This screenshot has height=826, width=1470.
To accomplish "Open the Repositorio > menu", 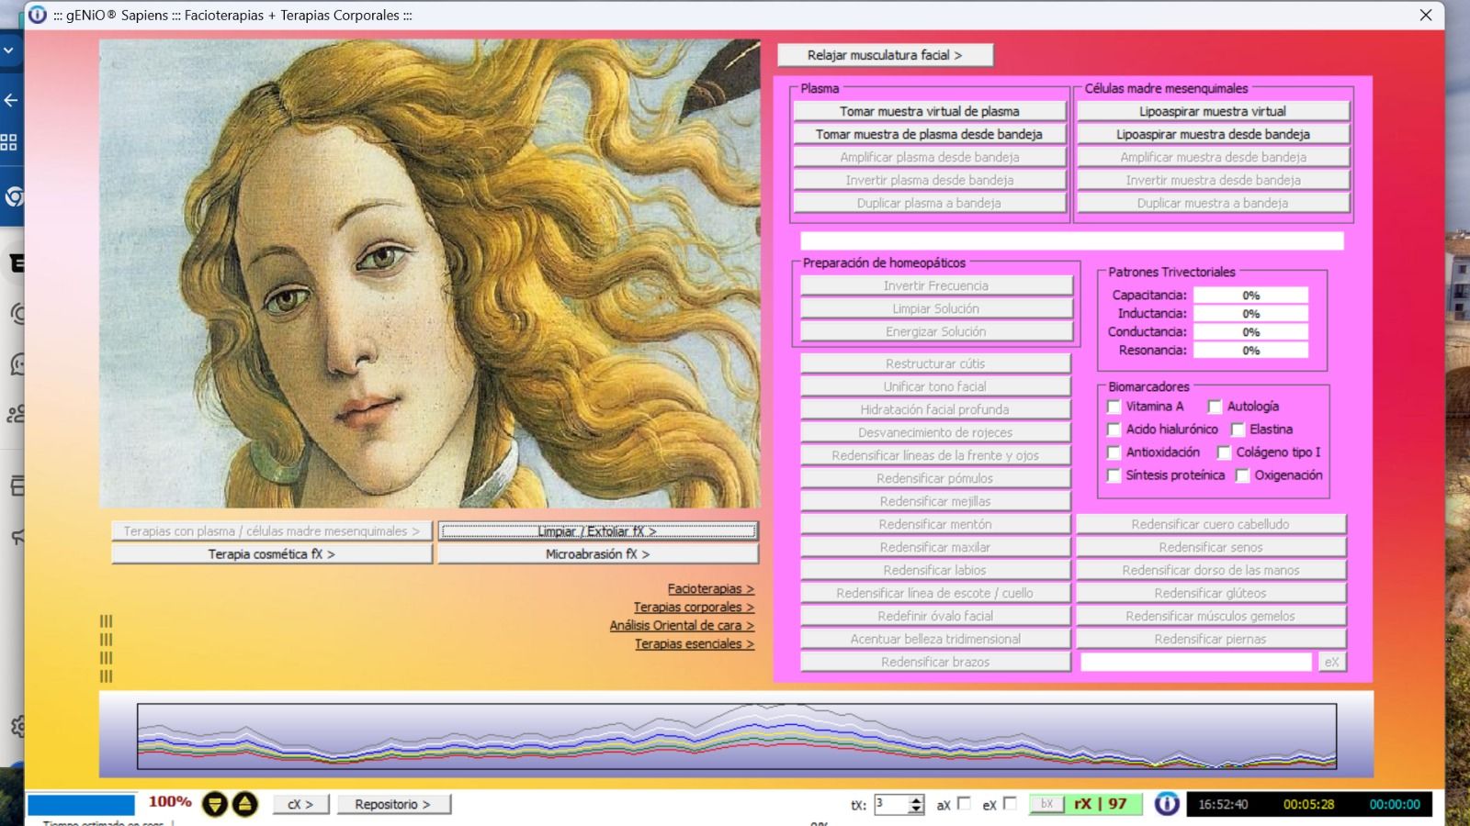I will 392,804.
